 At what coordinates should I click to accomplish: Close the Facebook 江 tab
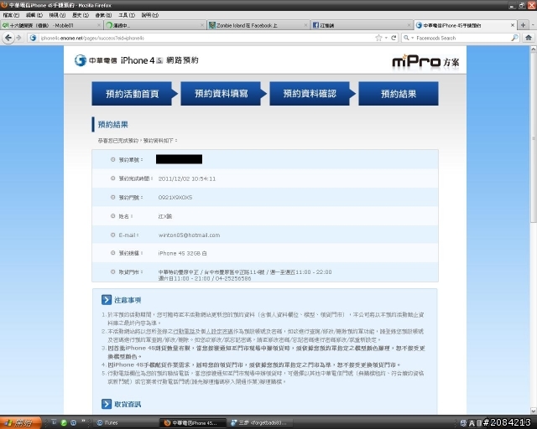(x=409, y=25)
